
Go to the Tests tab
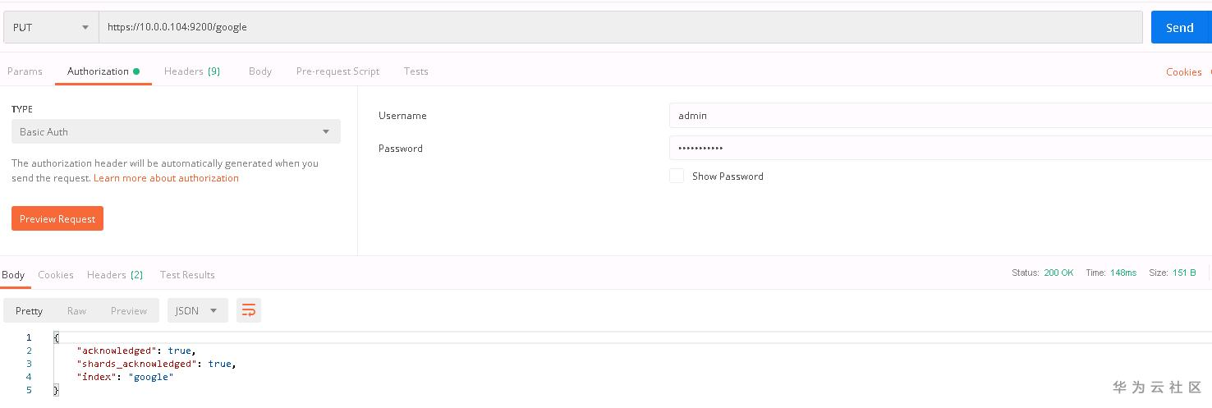[x=416, y=71]
